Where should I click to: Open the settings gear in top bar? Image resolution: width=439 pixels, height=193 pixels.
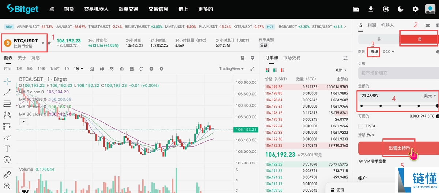pos(415,9)
